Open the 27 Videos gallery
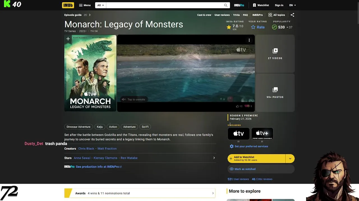 275,54
